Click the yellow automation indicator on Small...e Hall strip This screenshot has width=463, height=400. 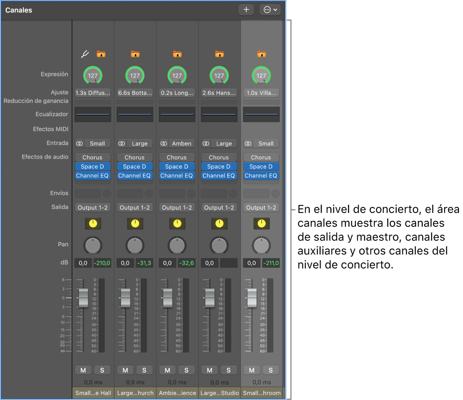(x=93, y=224)
